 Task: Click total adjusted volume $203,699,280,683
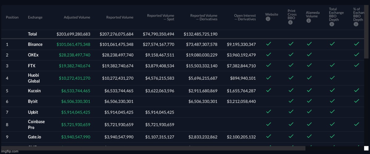(73, 34)
